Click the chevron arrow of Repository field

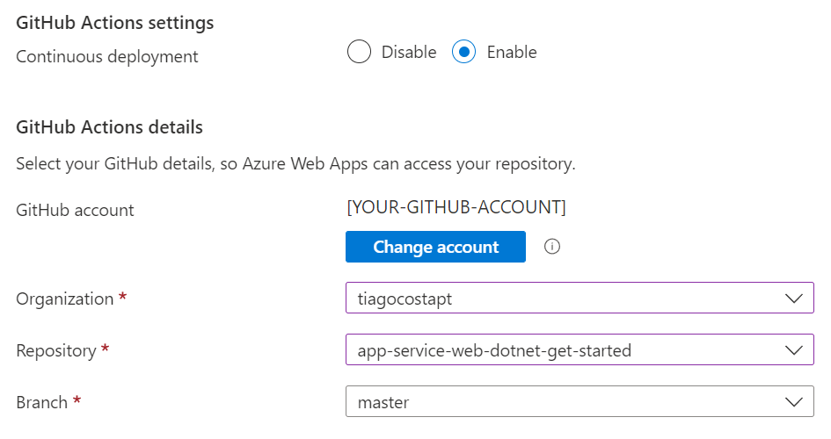[793, 350]
